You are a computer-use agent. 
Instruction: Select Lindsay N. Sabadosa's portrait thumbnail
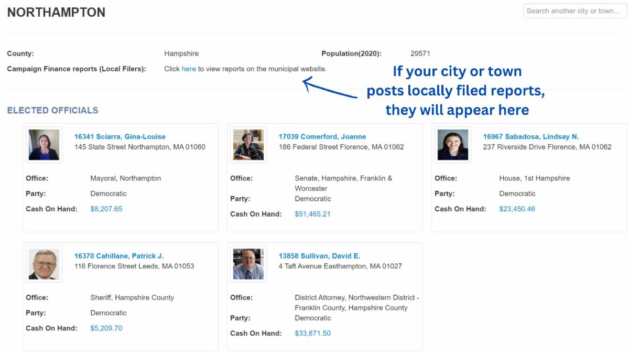(453, 145)
